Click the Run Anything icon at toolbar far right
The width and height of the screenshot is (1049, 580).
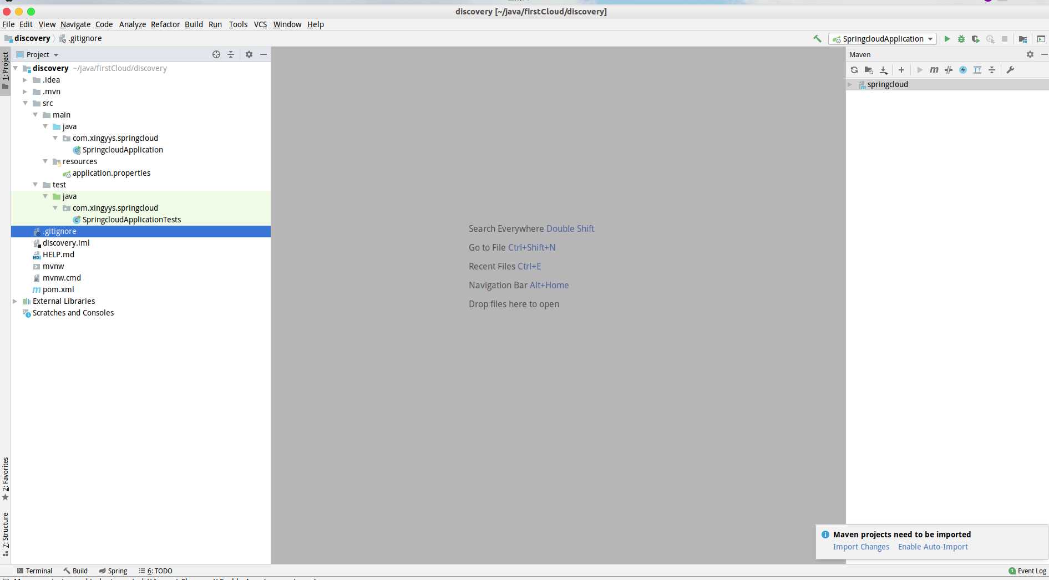1041,39
